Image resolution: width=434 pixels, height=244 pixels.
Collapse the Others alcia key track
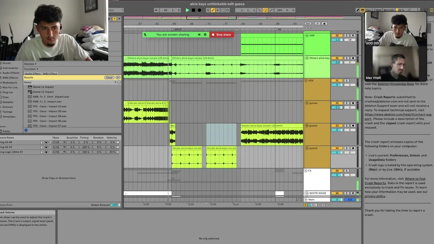pyautogui.click(x=307, y=58)
